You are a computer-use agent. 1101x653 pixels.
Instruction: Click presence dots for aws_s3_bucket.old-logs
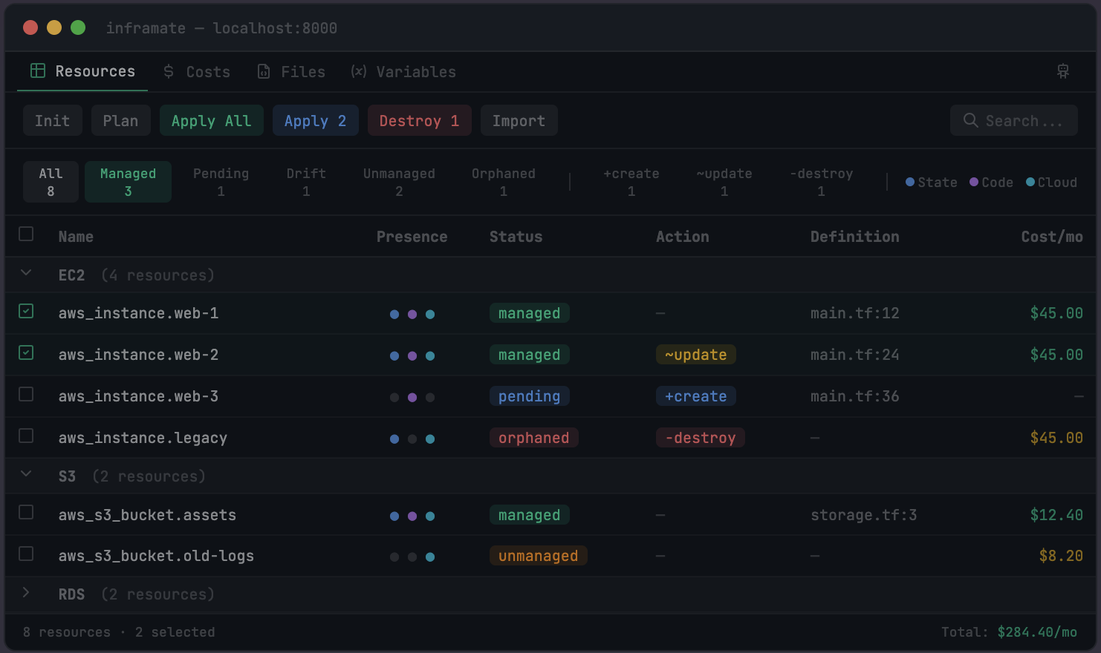[x=412, y=557]
